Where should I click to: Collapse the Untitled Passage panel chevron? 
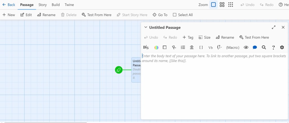pos(146,27)
